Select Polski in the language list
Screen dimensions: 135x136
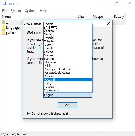click(68, 66)
